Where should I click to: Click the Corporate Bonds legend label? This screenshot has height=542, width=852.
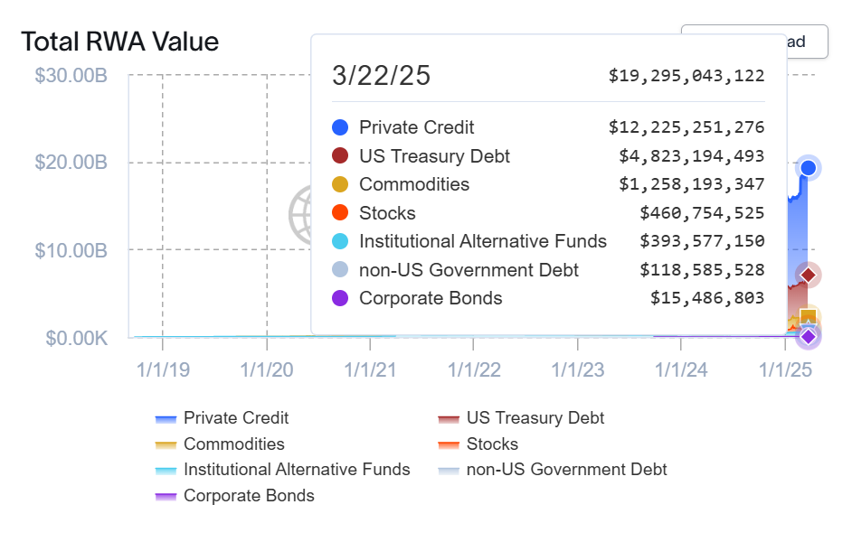coord(249,496)
